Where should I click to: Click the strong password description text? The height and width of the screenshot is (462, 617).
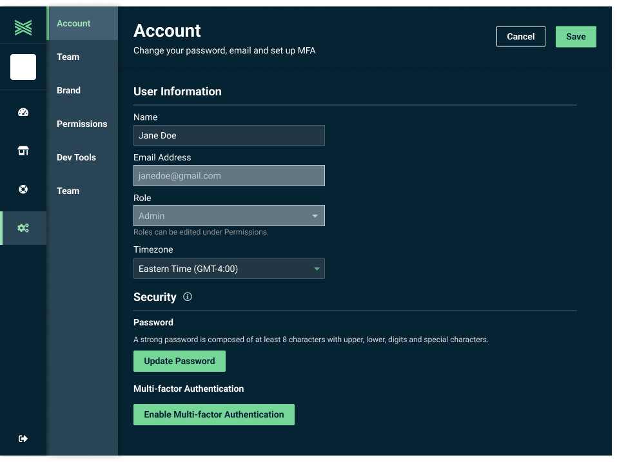tap(311, 340)
